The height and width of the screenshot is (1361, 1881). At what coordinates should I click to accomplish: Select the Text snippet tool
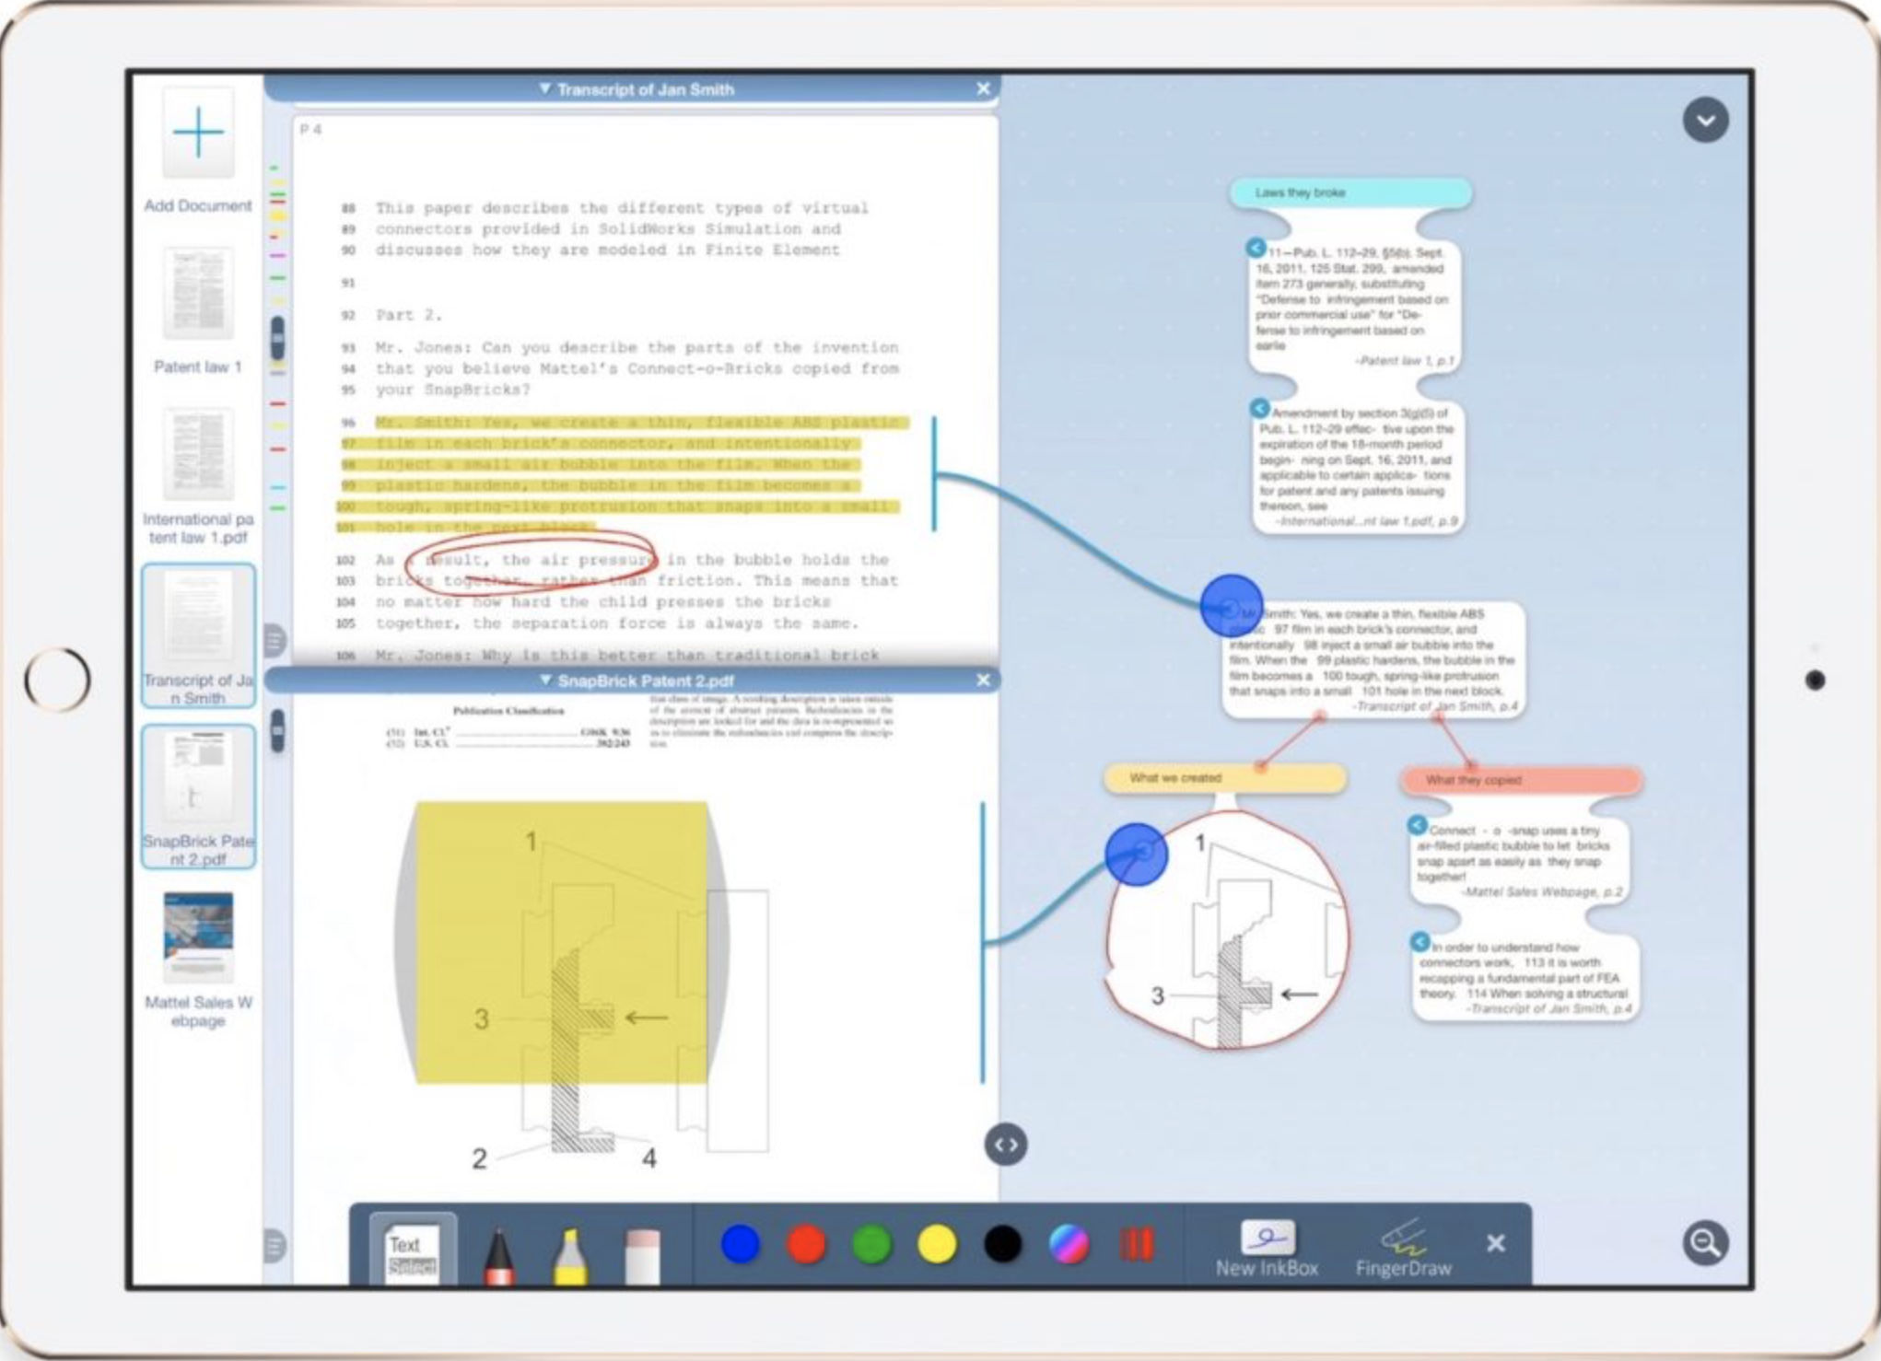click(413, 1250)
